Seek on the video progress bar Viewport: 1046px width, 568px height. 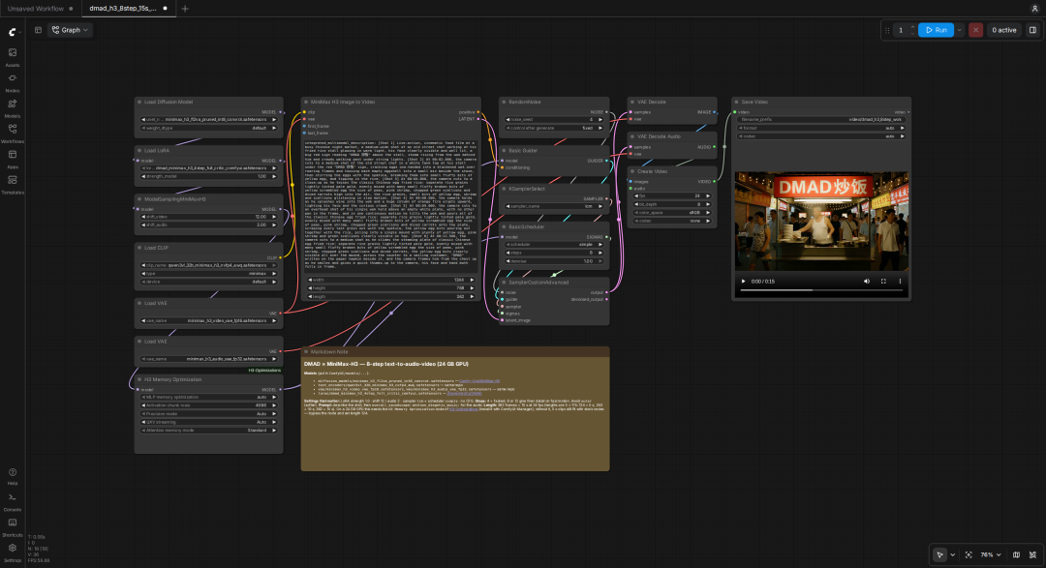(x=821, y=290)
